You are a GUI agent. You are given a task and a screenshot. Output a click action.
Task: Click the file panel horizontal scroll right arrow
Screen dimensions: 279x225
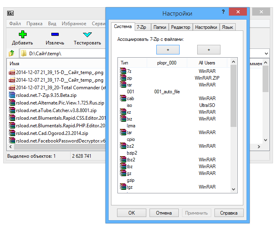259,147
